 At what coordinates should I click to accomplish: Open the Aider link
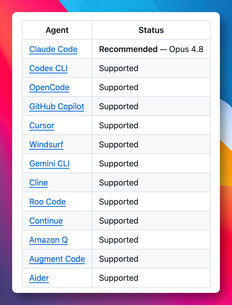click(x=39, y=278)
